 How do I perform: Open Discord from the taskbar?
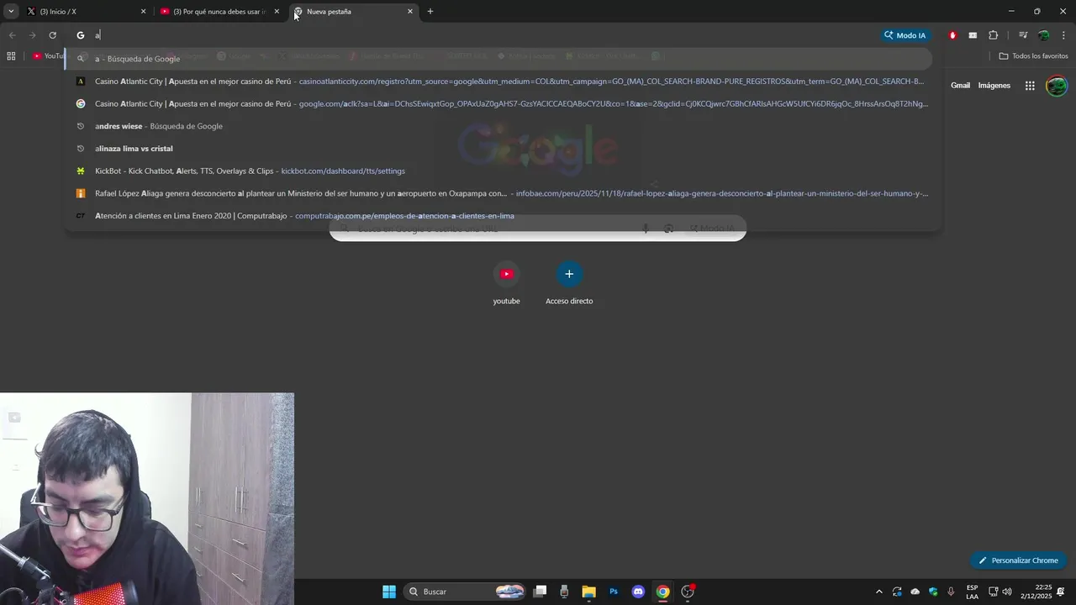tap(638, 592)
